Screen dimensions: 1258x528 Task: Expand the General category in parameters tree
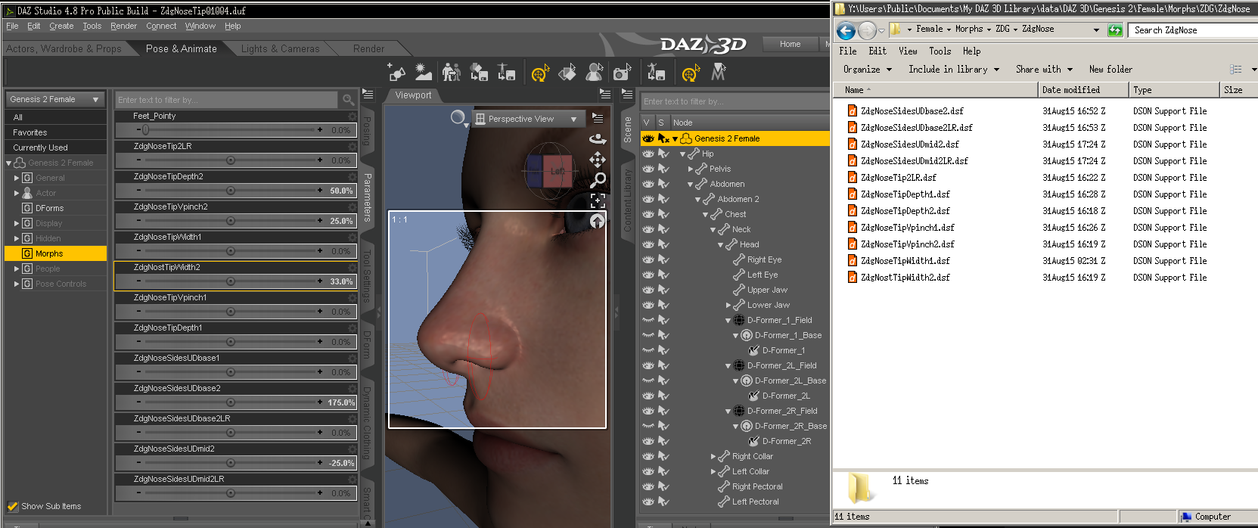click(x=17, y=178)
